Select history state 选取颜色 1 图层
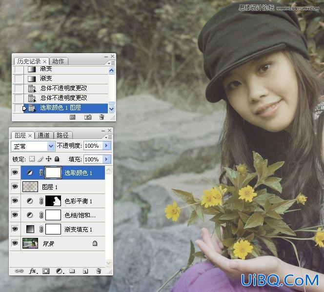This screenshot has width=324, height=292. 66,108
